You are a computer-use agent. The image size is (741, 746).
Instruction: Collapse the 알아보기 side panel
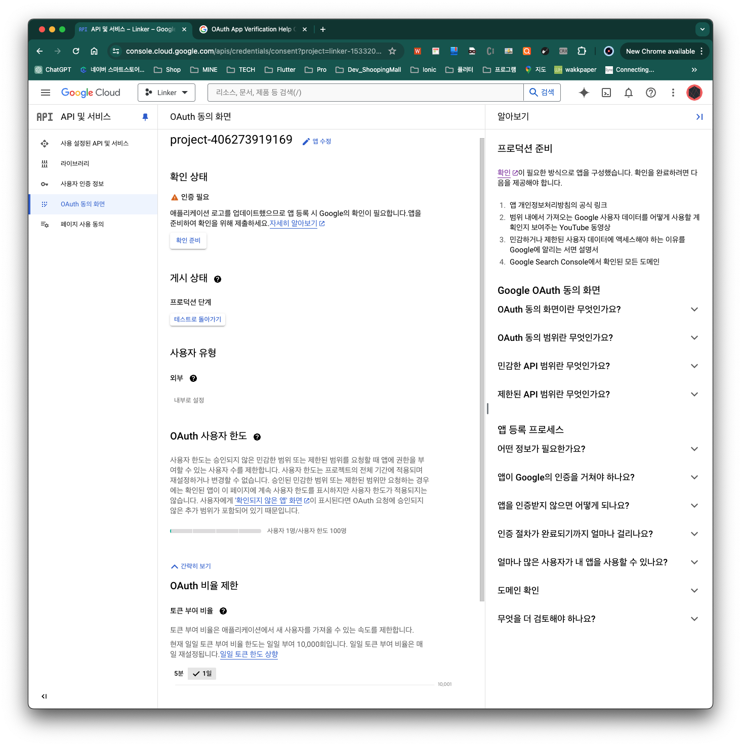point(699,117)
